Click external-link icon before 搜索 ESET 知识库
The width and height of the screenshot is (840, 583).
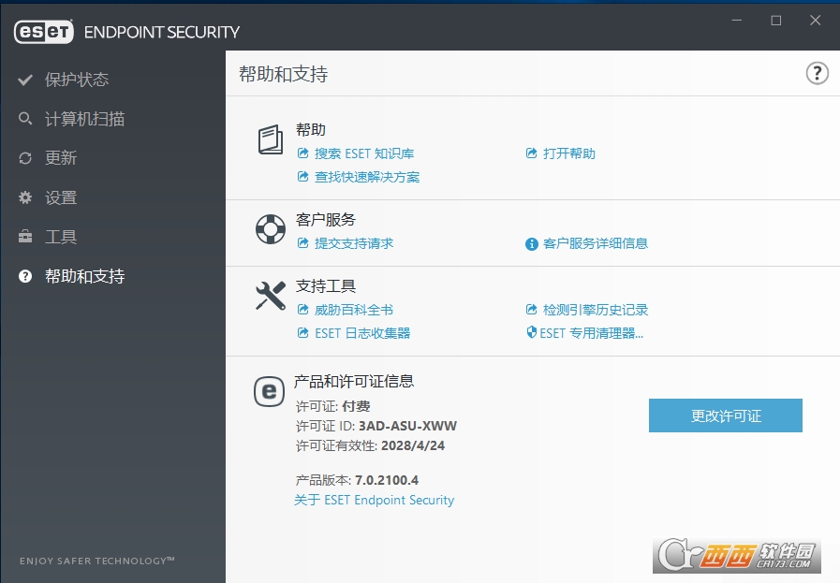(303, 153)
